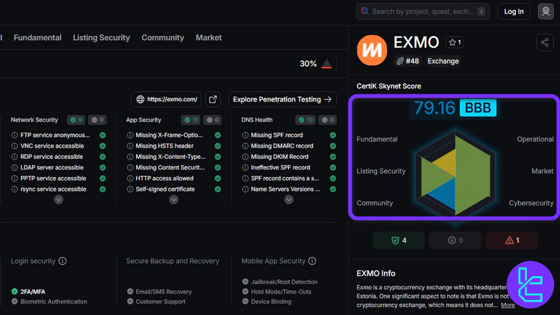Click green check for PPTP service accessible

point(102,178)
